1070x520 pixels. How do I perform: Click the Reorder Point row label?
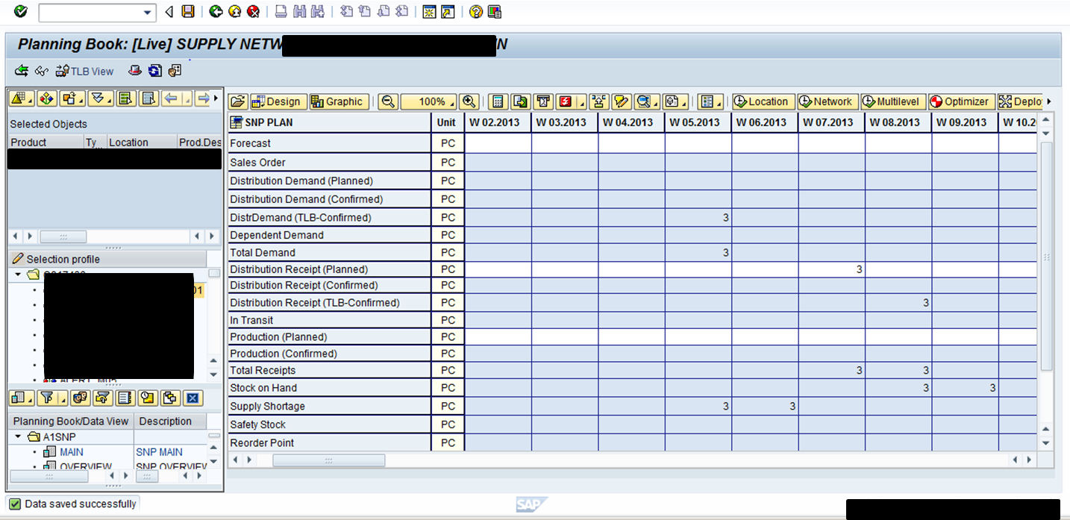(329, 442)
